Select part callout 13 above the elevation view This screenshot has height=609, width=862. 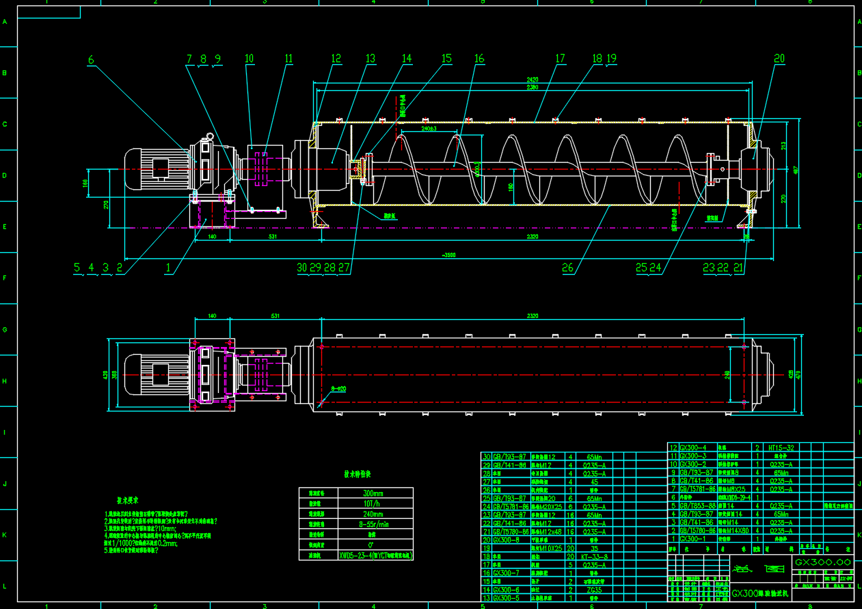(371, 59)
